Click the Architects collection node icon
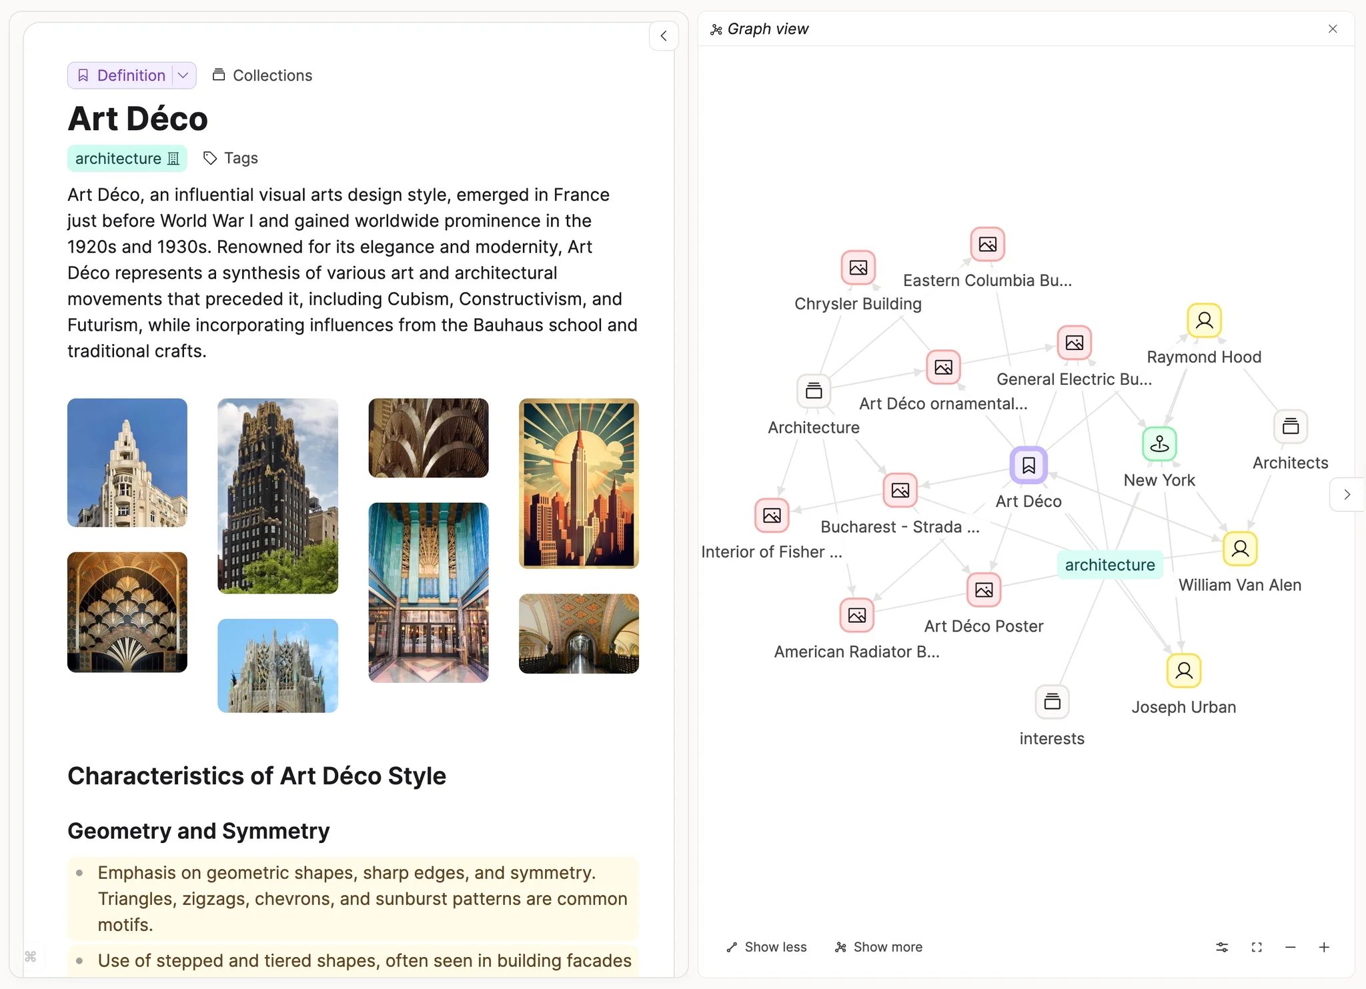1366x989 pixels. point(1289,427)
